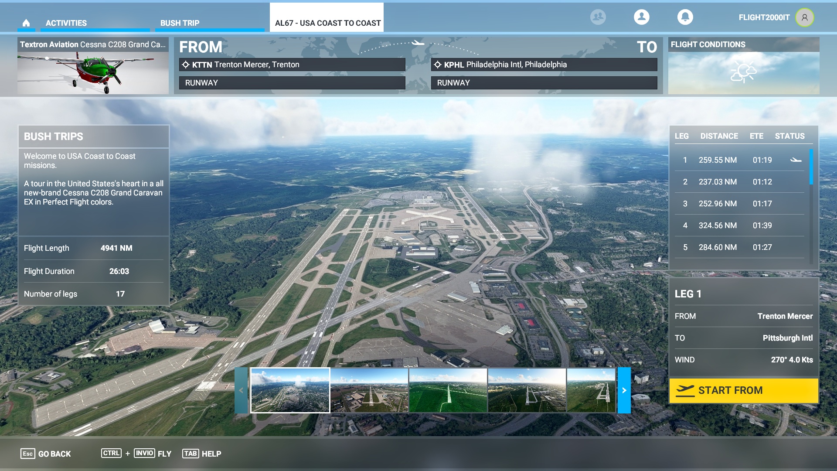Click the Flight Duration 26:03 row

93,271
